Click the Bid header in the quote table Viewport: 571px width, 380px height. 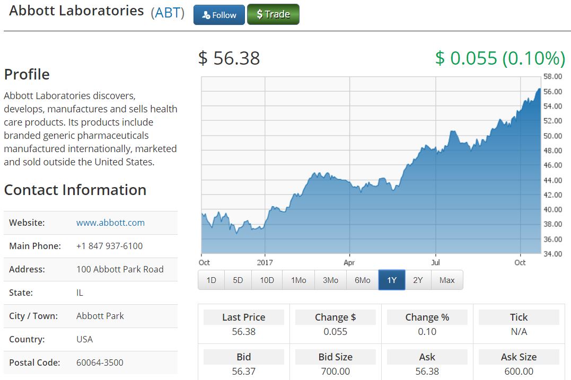(x=244, y=357)
